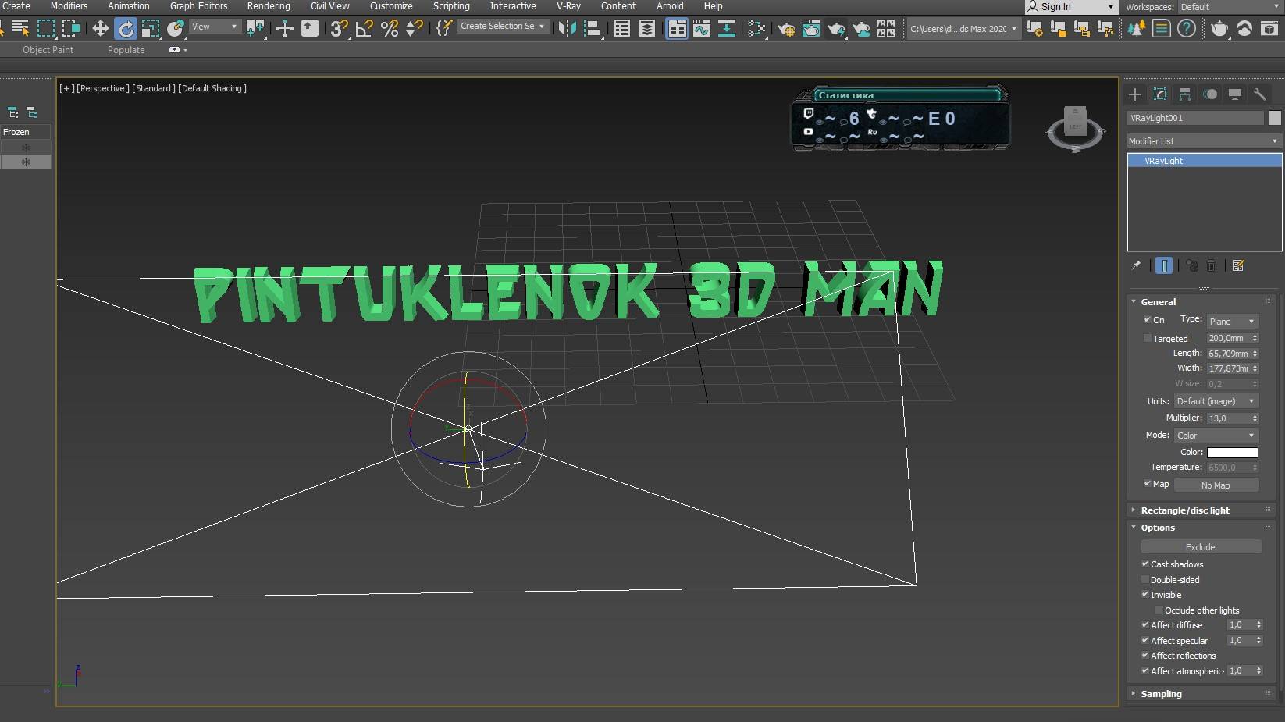
Task: Open the Create panel plus icon
Action: 1135,94
